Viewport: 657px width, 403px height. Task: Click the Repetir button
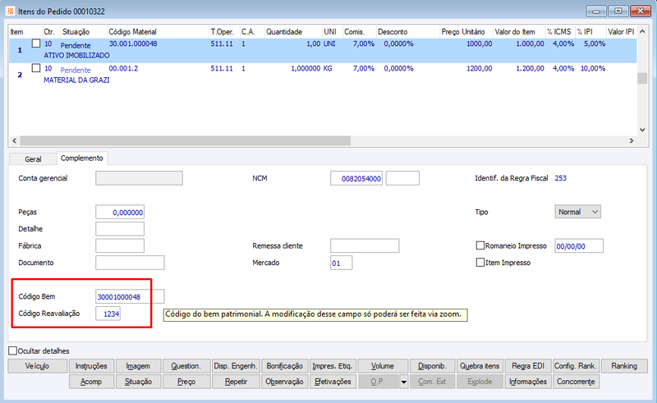pyautogui.click(x=236, y=382)
